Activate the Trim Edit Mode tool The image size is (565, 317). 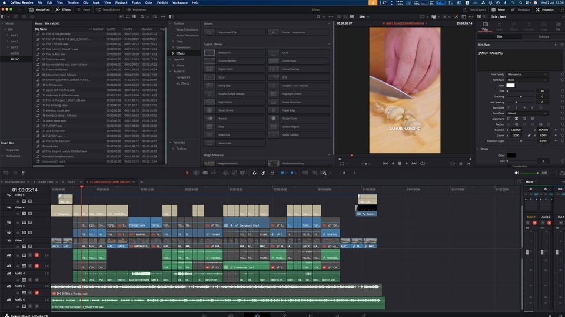pyautogui.click(x=197, y=173)
